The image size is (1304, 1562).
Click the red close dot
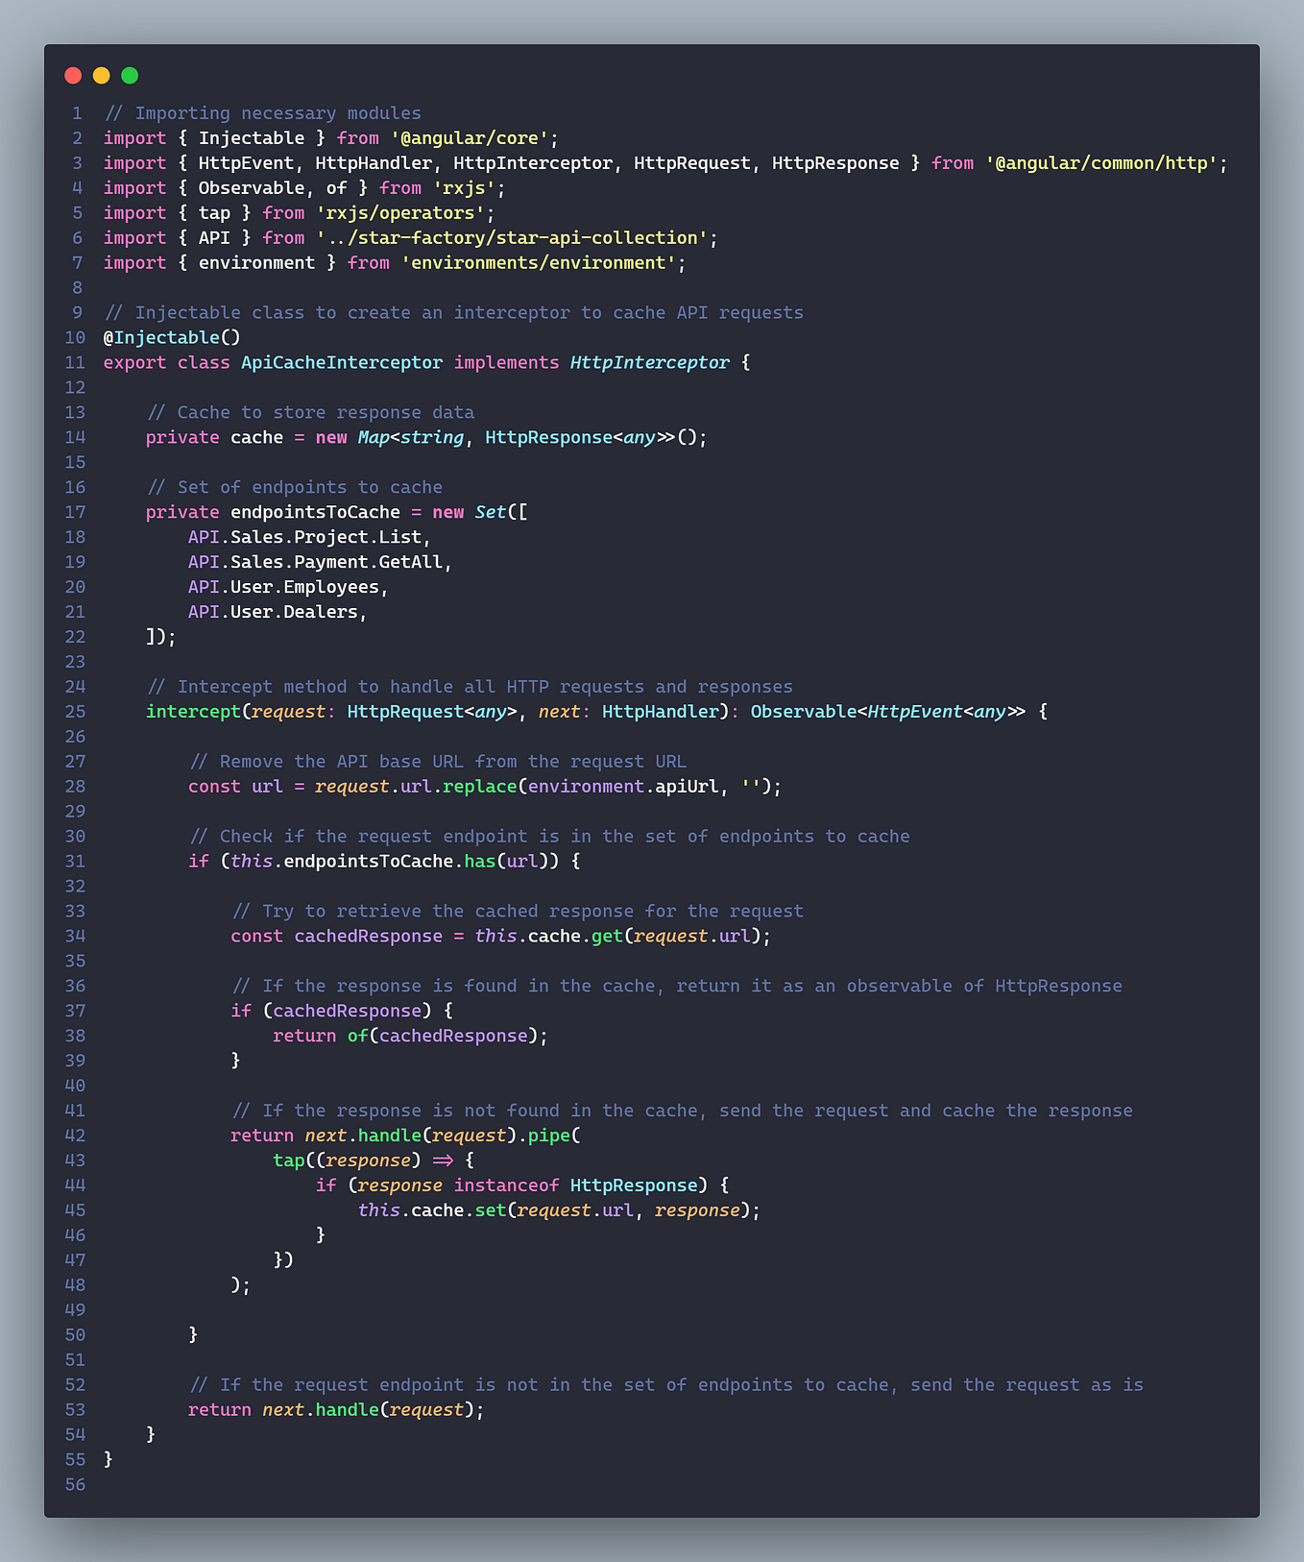pos(73,76)
